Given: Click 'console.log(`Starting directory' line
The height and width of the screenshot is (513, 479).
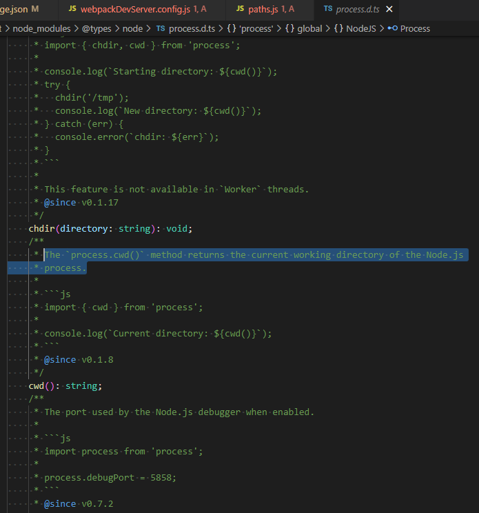Looking at the screenshot, I should (x=161, y=72).
